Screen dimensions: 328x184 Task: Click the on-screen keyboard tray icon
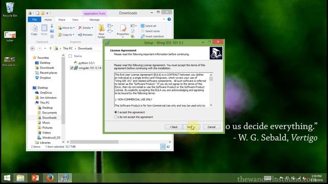268,178
